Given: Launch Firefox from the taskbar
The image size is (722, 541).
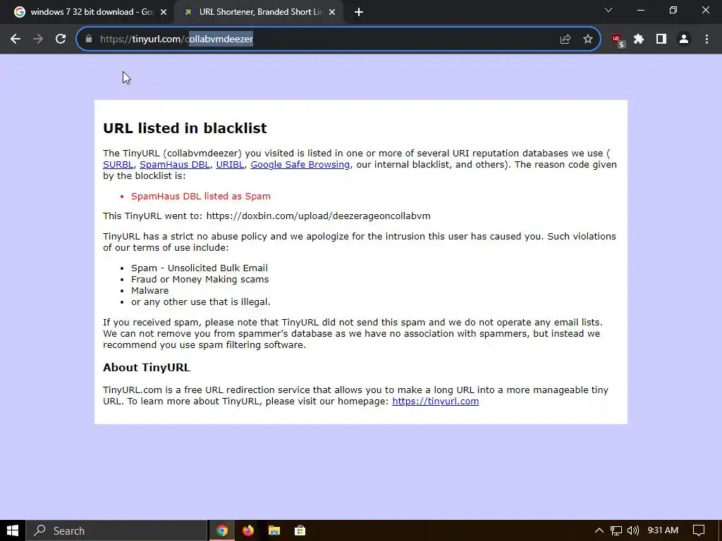Looking at the screenshot, I should pos(248,530).
